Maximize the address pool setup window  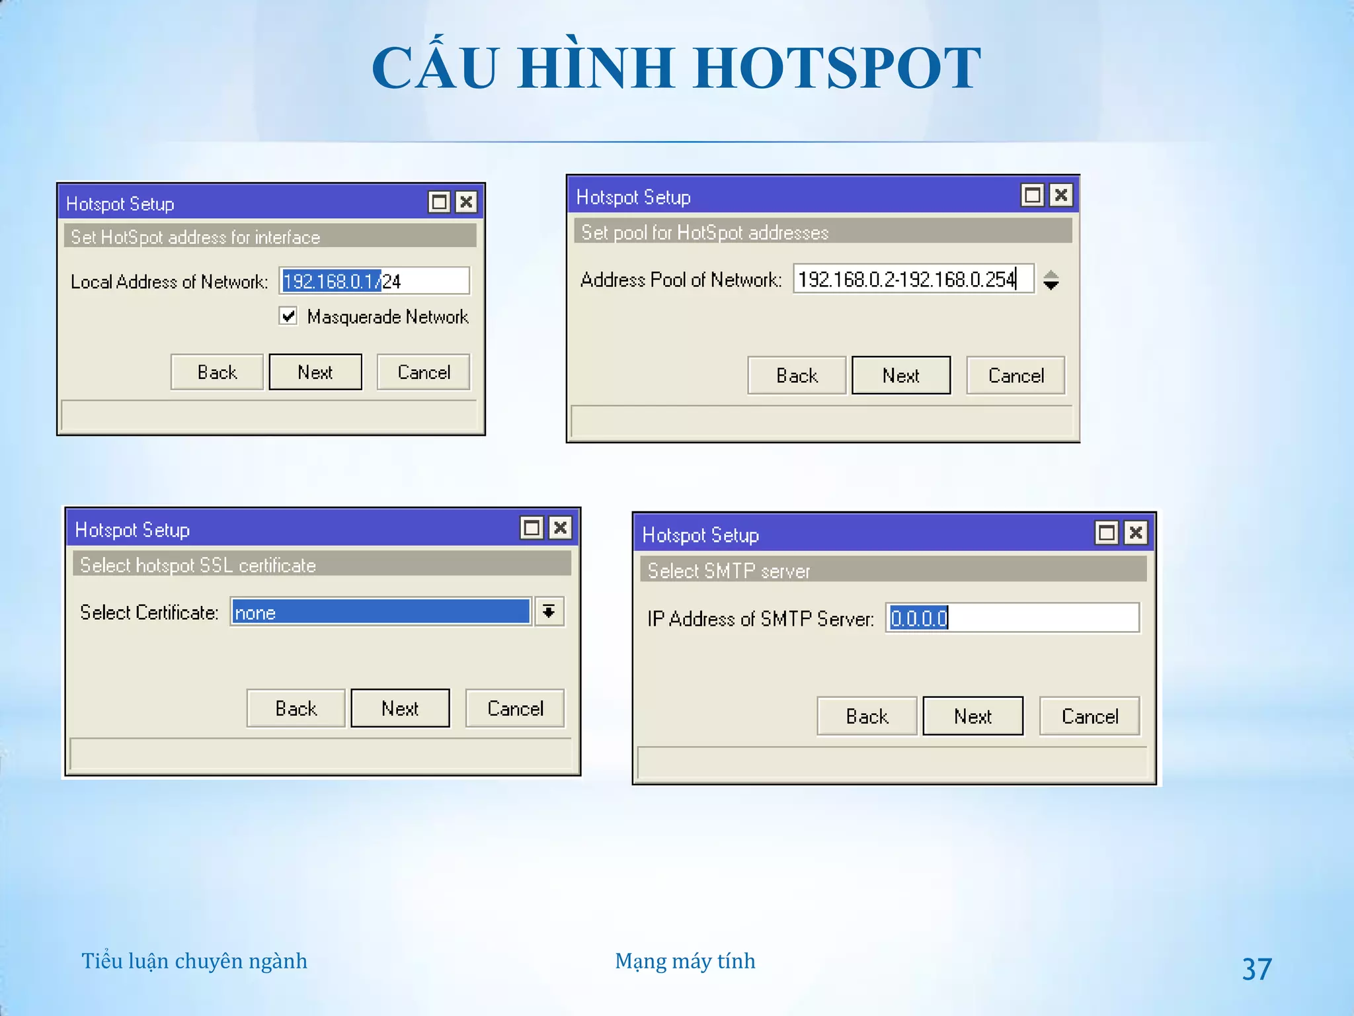point(1033,195)
